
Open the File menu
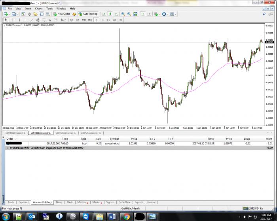click(10, 8)
